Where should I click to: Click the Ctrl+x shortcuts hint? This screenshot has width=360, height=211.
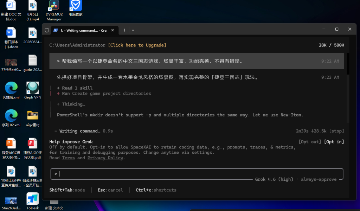pyautogui.click(x=156, y=190)
